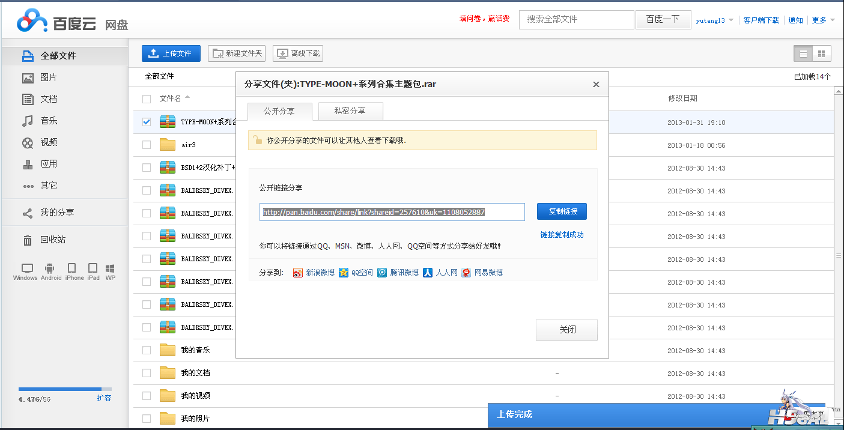Click the 我的音乐 folder icon
The height and width of the screenshot is (430, 844).
168,350
